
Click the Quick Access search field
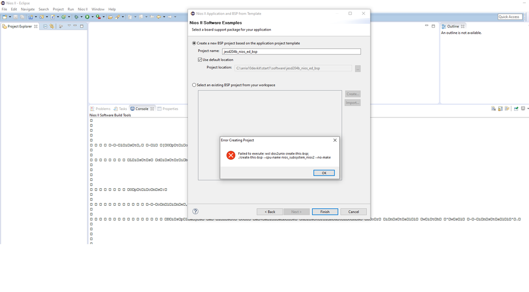pos(509,17)
